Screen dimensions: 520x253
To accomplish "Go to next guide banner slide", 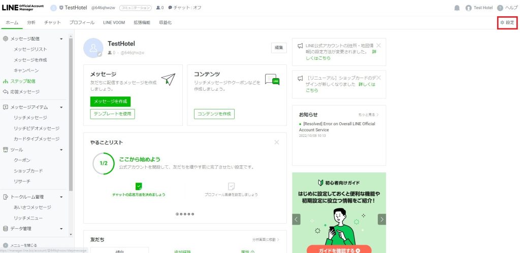I will coord(382,219).
